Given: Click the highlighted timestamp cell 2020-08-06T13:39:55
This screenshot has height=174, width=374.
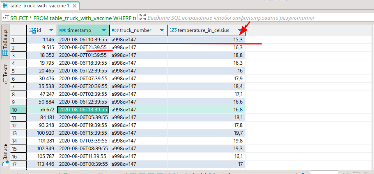Looking at the screenshot, I should 83,110.
